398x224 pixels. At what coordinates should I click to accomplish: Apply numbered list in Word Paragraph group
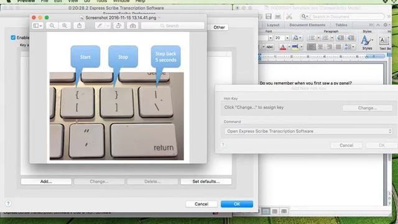(325, 38)
